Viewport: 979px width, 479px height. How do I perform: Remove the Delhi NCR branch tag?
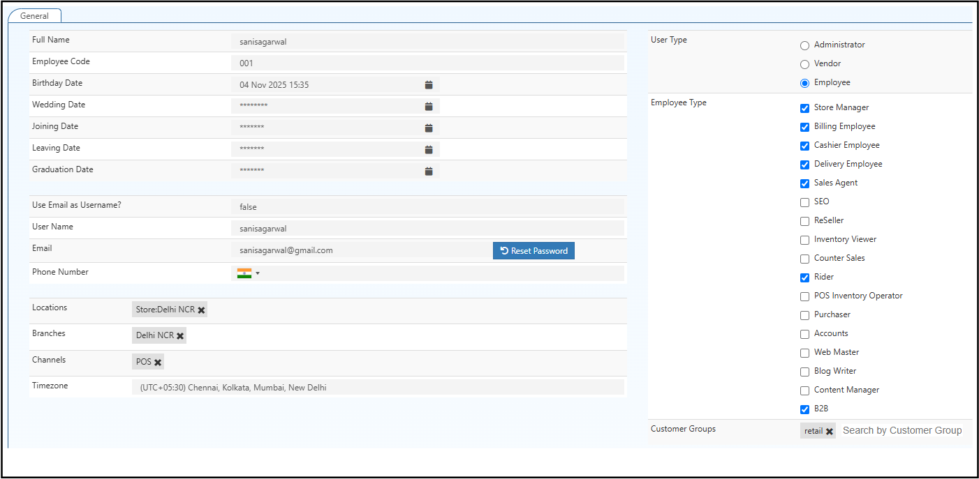[179, 335]
